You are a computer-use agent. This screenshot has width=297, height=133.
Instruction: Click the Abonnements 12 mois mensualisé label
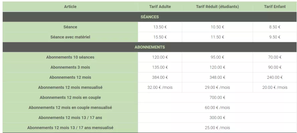click(x=70, y=87)
